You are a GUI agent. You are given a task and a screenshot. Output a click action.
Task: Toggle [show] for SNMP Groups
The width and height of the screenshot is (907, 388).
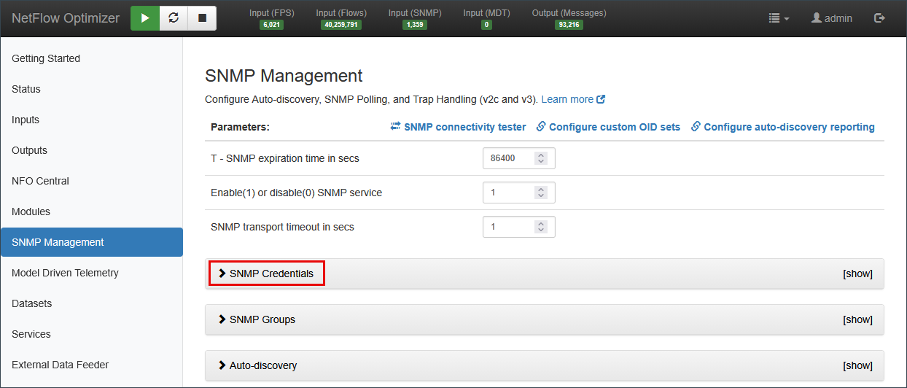(x=857, y=319)
